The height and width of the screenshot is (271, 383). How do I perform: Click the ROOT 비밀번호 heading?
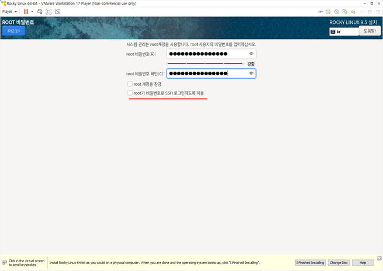pyautogui.click(x=18, y=22)
